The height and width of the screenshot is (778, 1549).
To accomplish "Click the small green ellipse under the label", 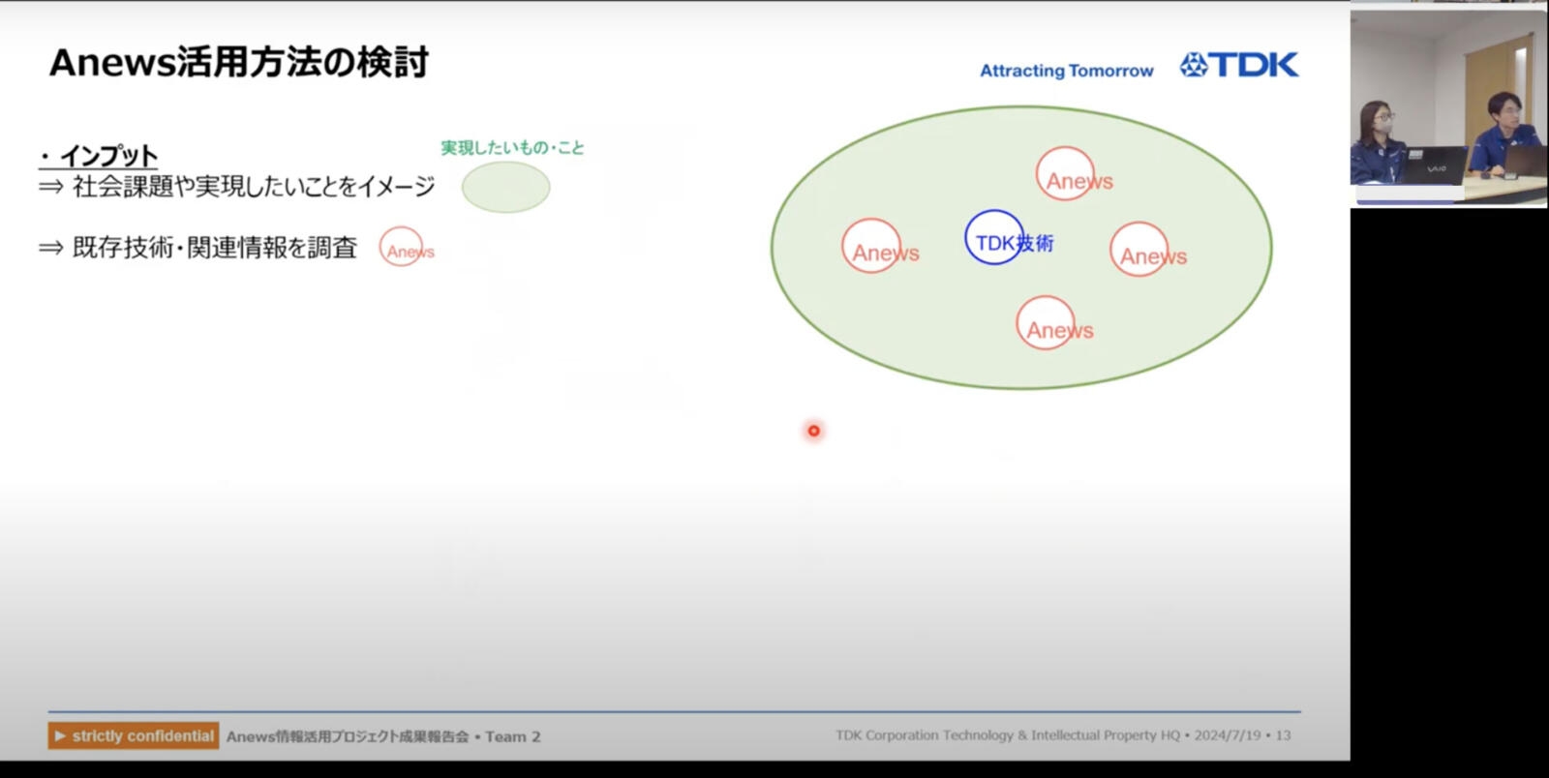I will (505, 187).
